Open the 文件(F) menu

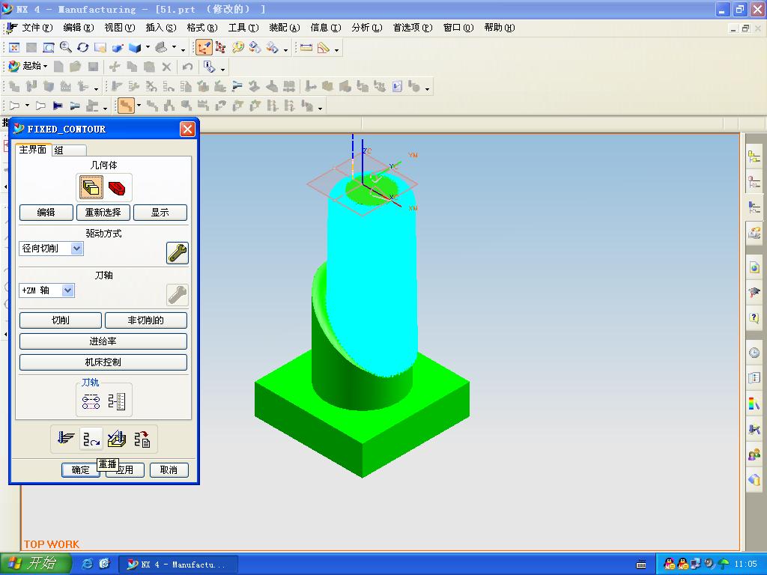(x=37, y=28)
